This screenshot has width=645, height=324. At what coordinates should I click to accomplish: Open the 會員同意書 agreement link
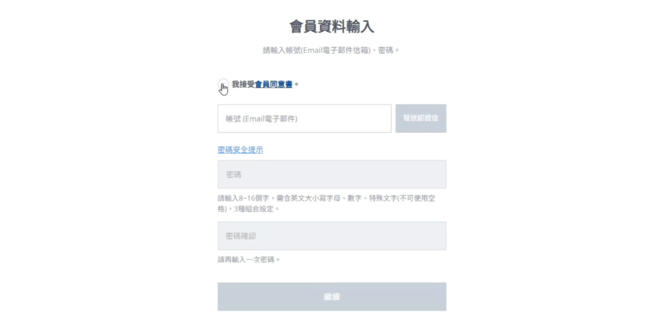(x=273, y=84)
